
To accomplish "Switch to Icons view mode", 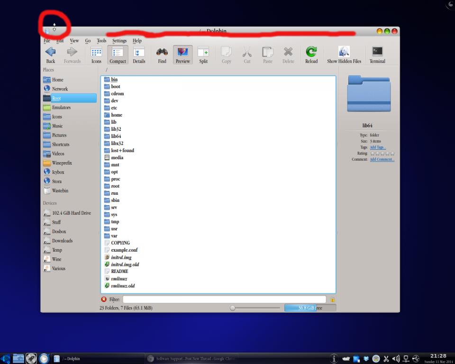I will (96, 53).
